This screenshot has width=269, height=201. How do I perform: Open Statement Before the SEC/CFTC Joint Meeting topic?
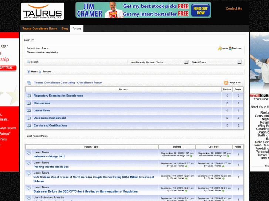(85, 191)
